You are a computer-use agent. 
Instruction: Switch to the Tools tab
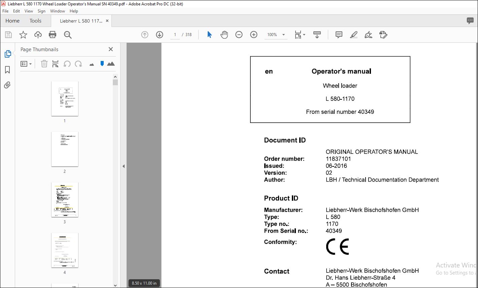pos(35,21)
